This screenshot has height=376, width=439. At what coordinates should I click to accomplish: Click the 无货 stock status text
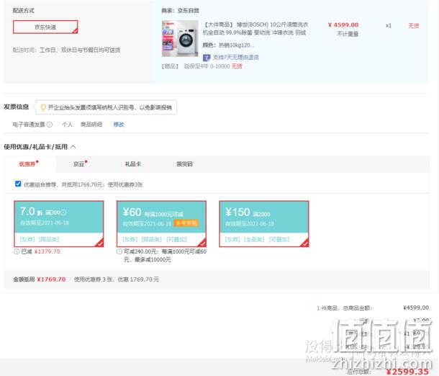[413, 26]
